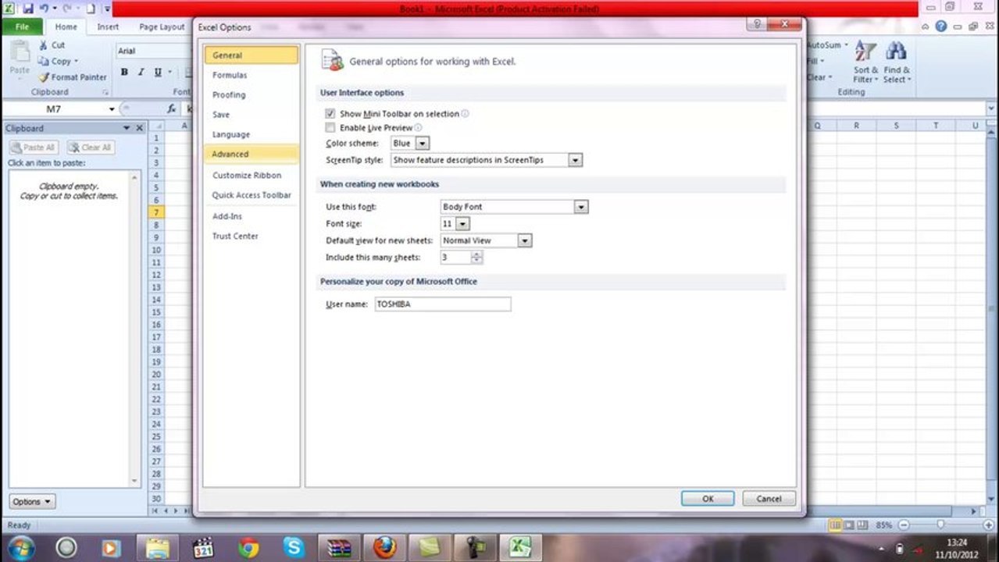Select the Customize Ribbon category
The height and width of the screenshot is (562, 999).
pos(251,175)
